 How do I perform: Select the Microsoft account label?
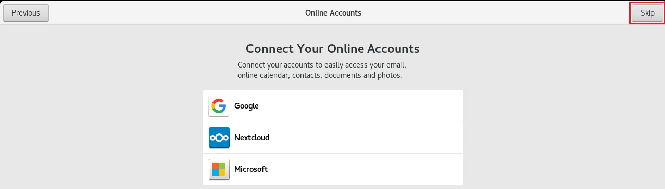(x=251, y=169)
